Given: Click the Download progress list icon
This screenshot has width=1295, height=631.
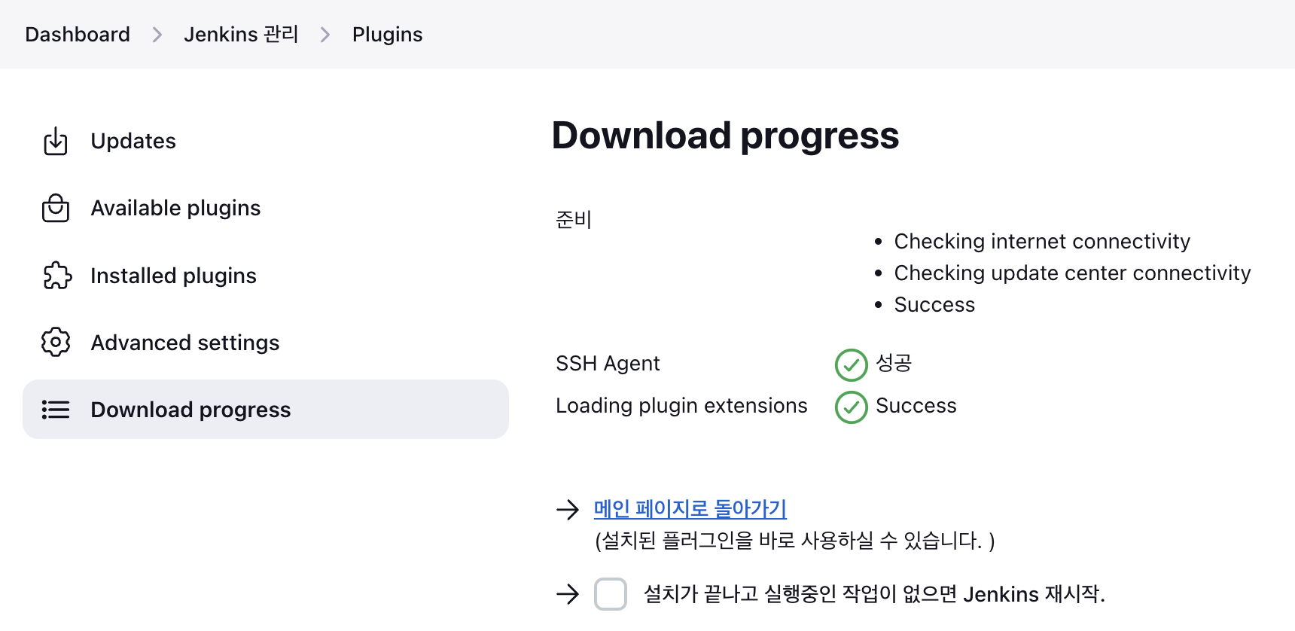Looking at the screenshot, I should click(x=55, y=410).
